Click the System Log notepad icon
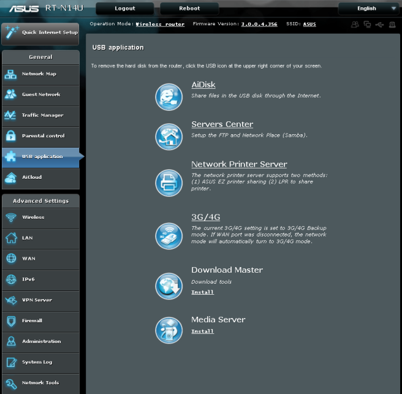Screen dimensions: 402x394 coord(11,362)
